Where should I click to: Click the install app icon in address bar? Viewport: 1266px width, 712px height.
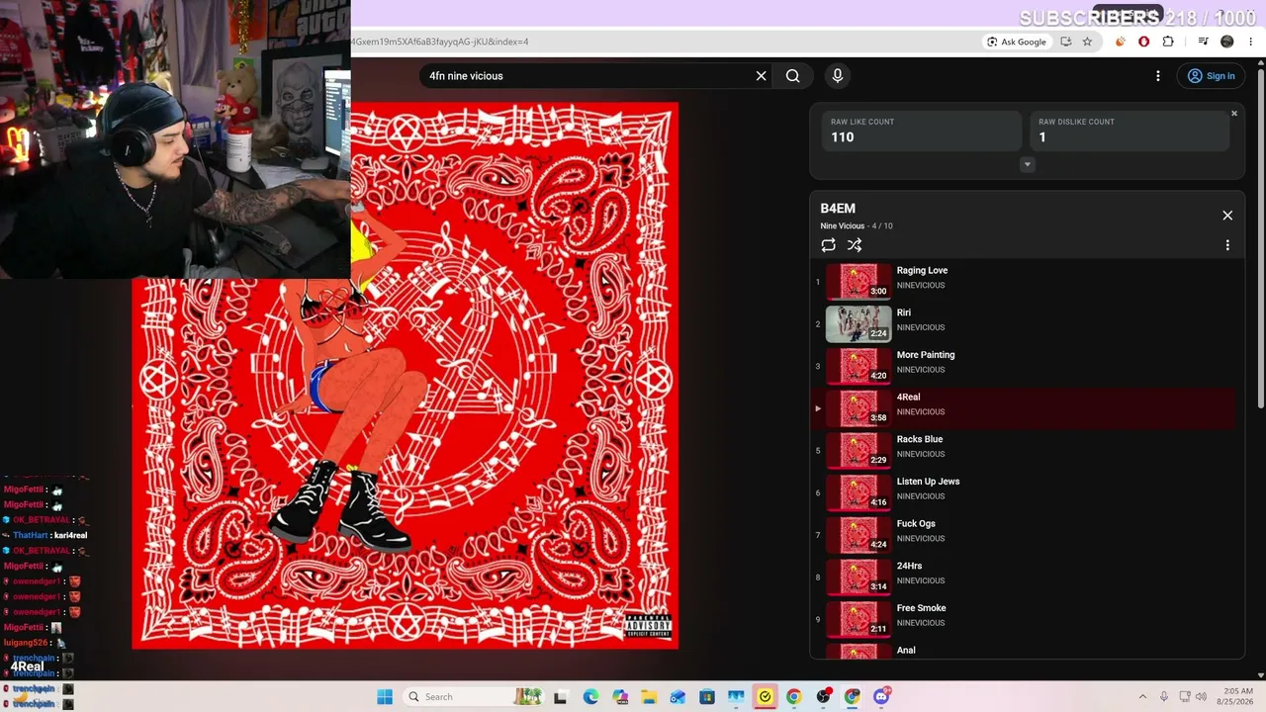pos(1065,42)
